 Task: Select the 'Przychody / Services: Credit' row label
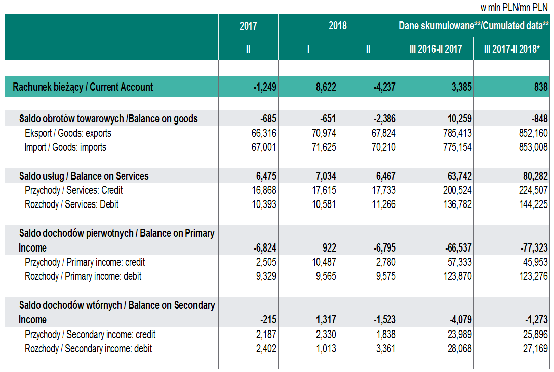pyautogui.click(x=73, y=190)
